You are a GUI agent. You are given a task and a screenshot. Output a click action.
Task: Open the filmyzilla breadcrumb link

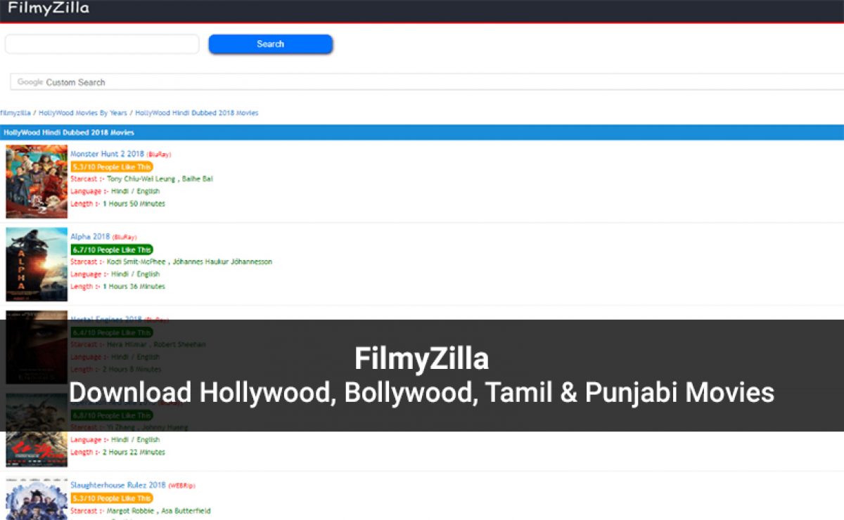pyautogui.click(x=15, y=113)
